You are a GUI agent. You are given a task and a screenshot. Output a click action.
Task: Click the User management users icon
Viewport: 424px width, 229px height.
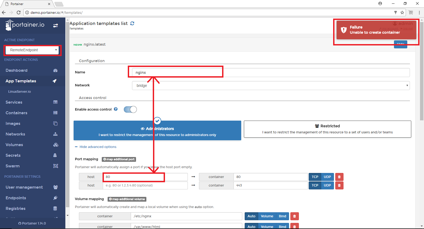[56, 187]
